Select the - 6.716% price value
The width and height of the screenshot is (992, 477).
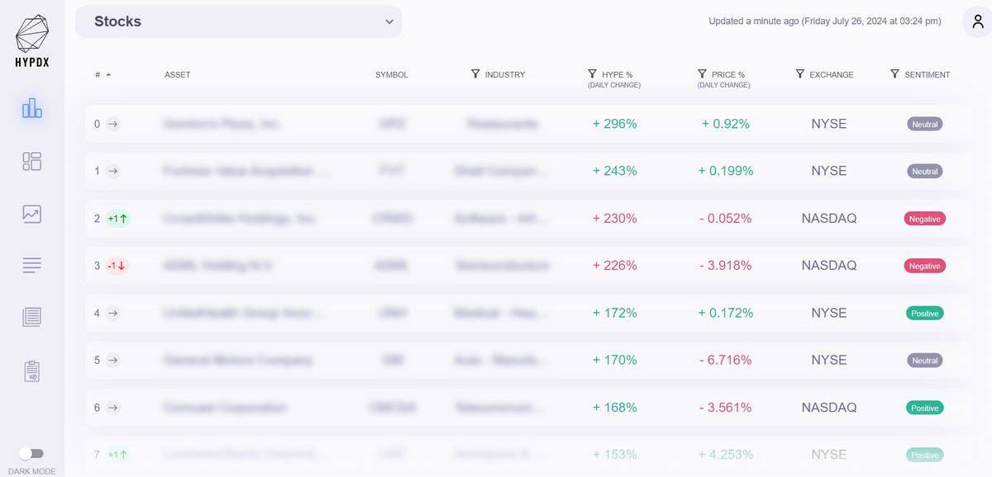726,360
